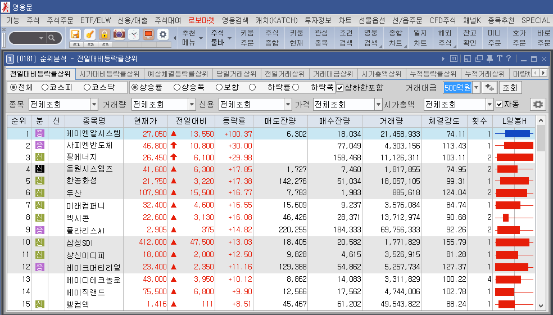Select the 하락률 radio button
The height and width of the screenshot is (315, 553).
[x=252, y=87]
